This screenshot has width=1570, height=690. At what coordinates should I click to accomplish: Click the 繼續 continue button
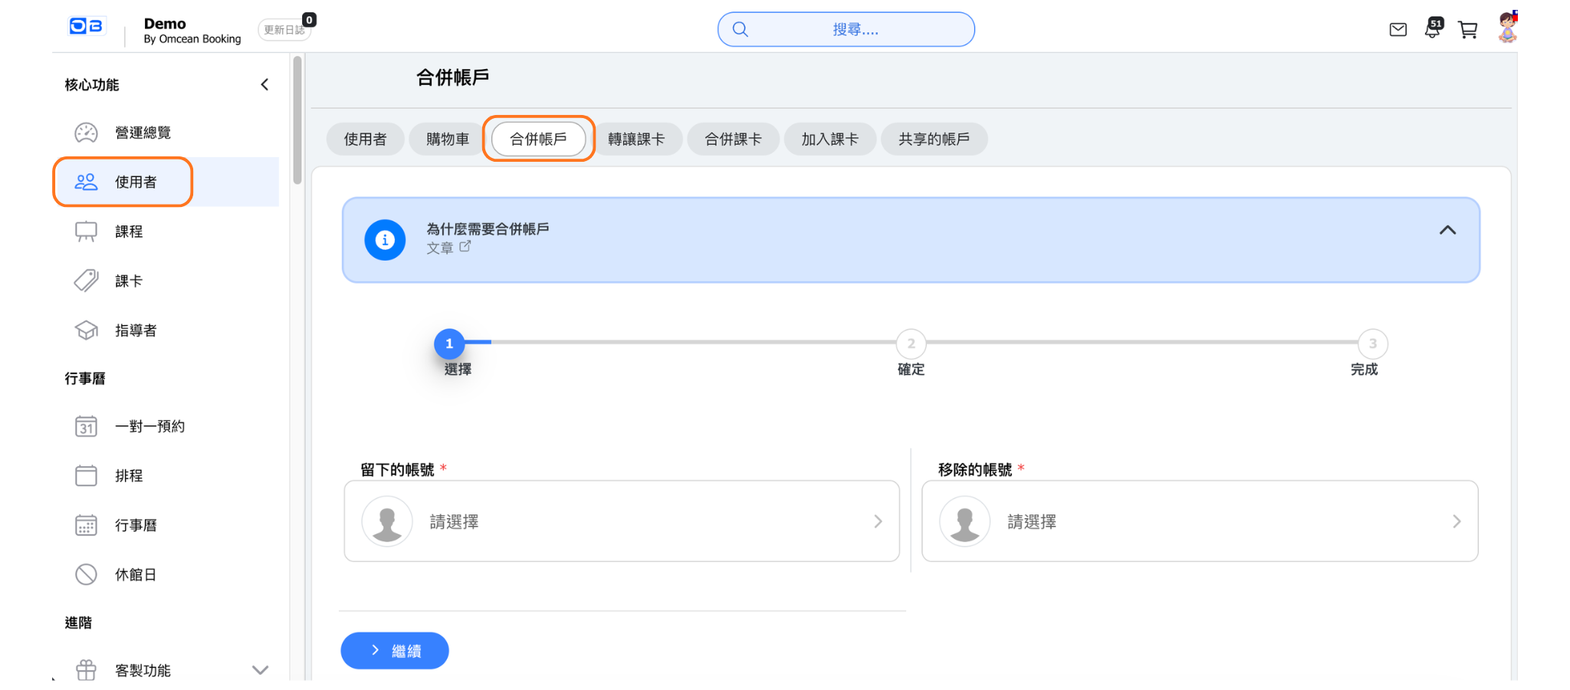point(395,651)
